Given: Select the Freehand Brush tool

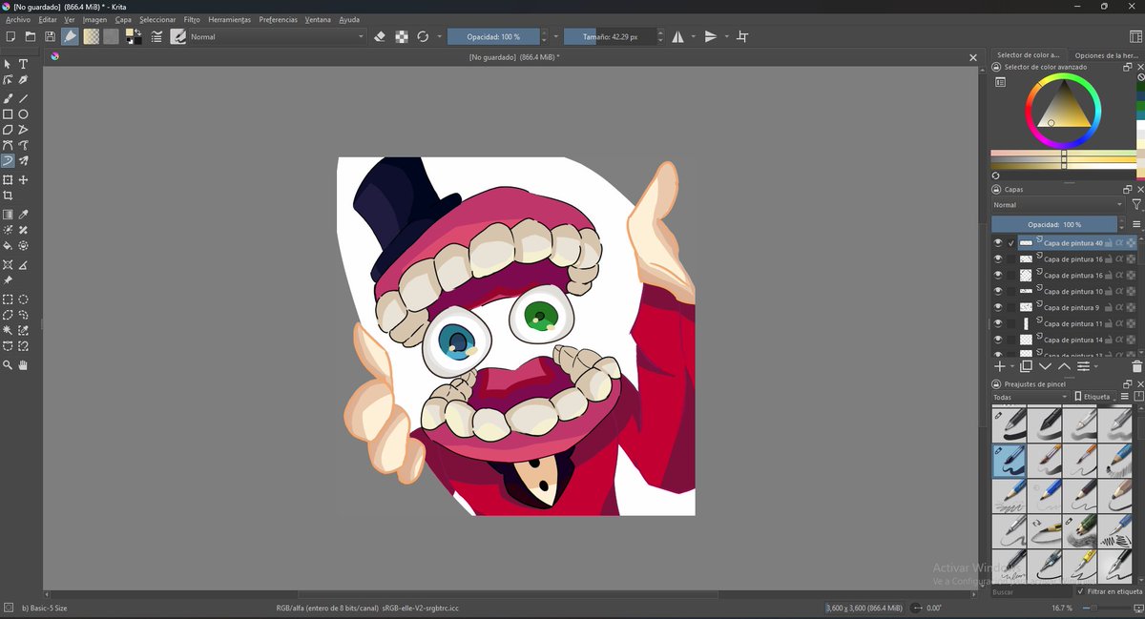Looking at the screenshot, I should pos(8,98).
